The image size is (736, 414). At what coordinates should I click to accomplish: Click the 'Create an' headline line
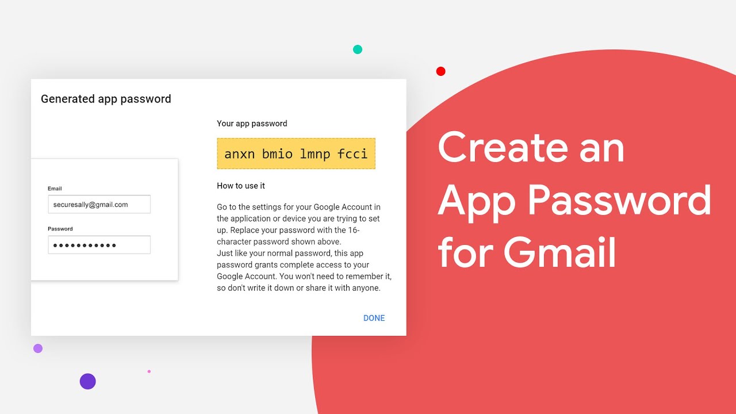[531, 148]
